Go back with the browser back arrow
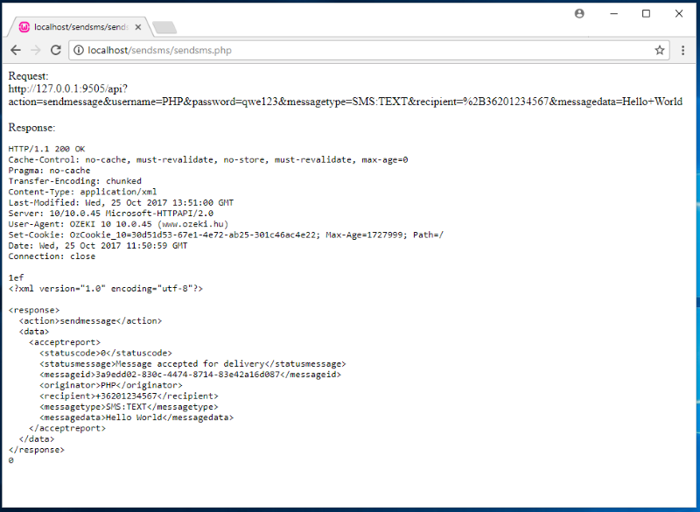 16,50
